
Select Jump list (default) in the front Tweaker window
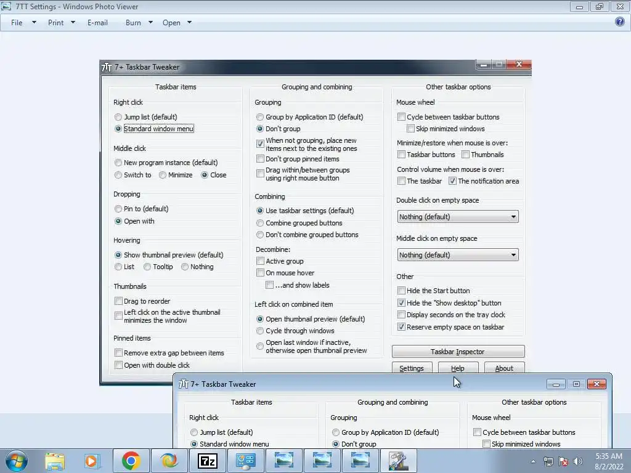click(x=221, y=432)
